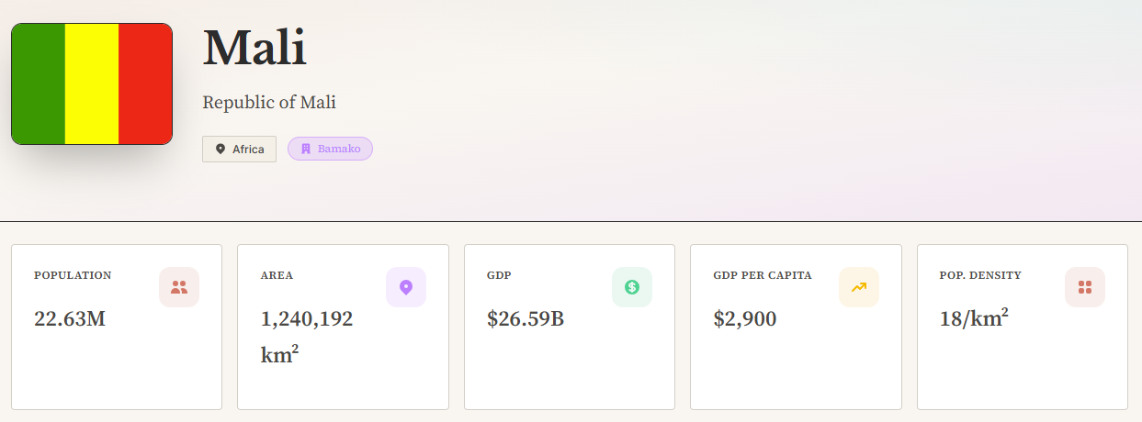Open the GDP stat card
Screen dimensions: 1142x422
[x=570, y=327]
